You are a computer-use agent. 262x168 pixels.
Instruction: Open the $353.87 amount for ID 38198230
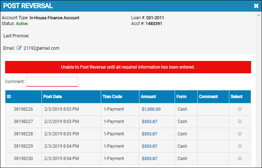[150, 159]
